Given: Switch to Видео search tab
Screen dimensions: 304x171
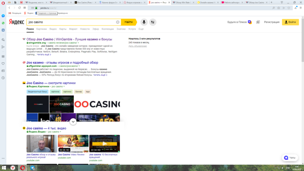Looking at the screenshot, I should 53,29.
